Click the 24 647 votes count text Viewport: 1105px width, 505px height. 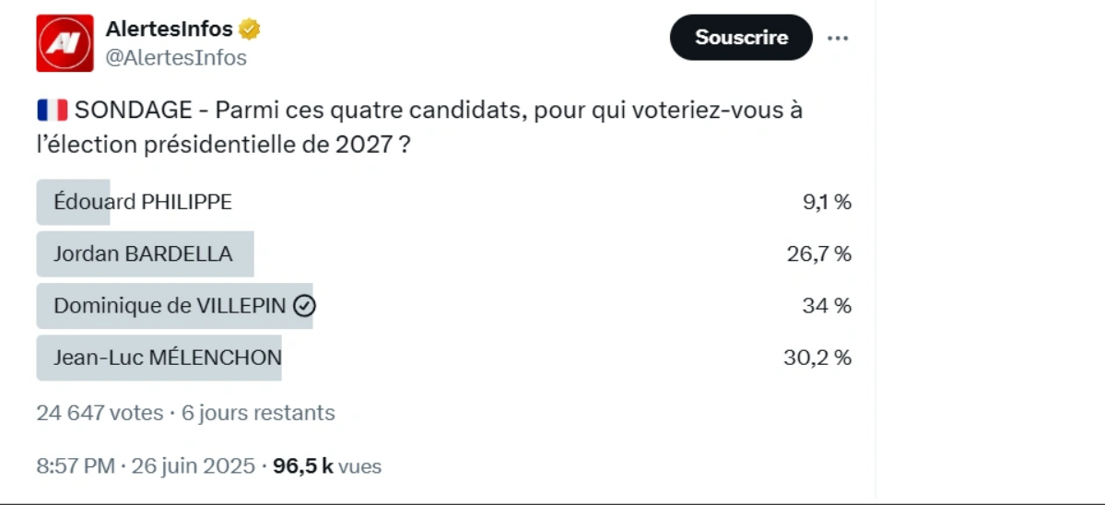[100, 413]
